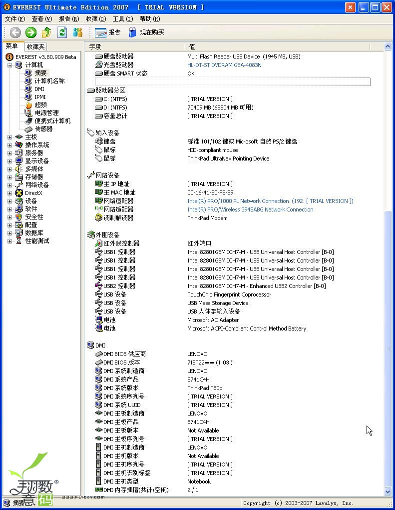Open Intel PRO/1000 PL Network Connection link
395x510 pixels.
tap(270, 201)
